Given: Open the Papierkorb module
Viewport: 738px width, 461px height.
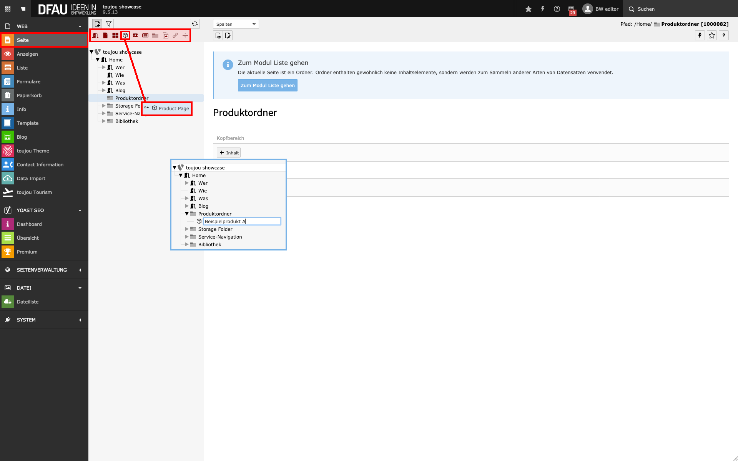Looking at the screenshot, I should [x=29, y=95].
